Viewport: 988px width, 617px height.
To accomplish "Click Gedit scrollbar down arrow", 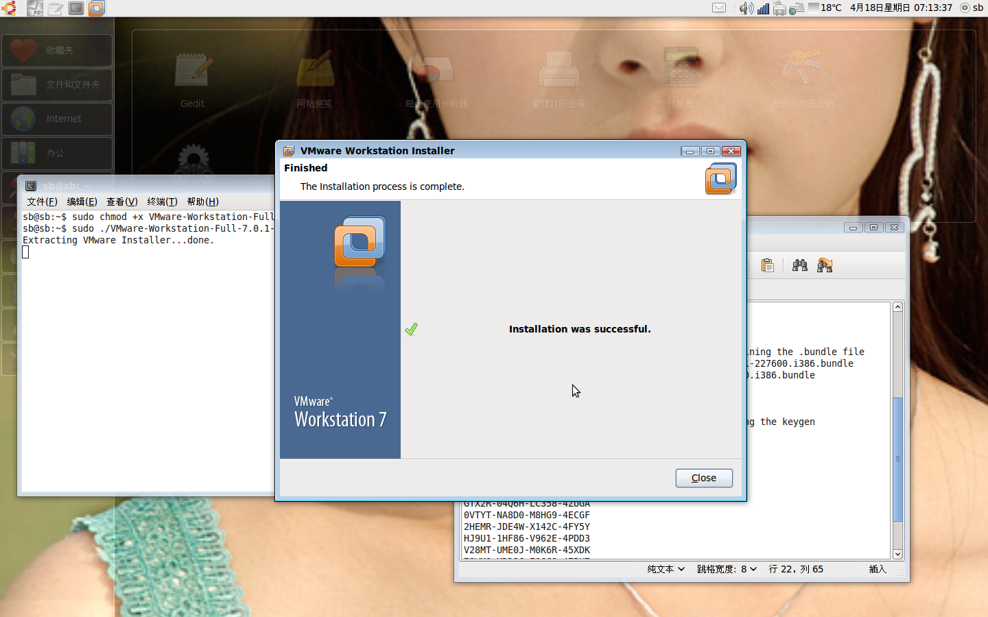I will [897, 554].
